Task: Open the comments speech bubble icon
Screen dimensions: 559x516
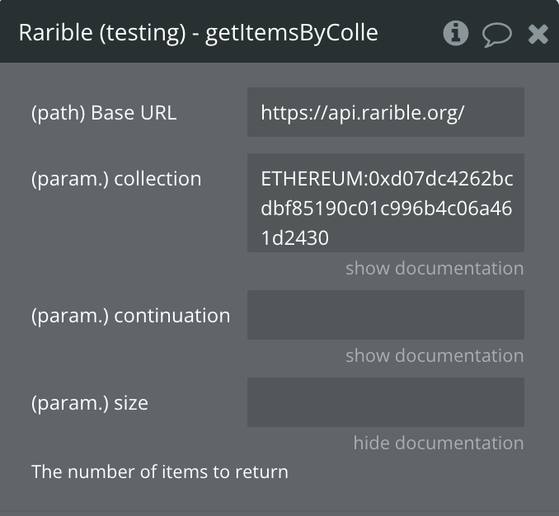Action: [x=497, y=35]
